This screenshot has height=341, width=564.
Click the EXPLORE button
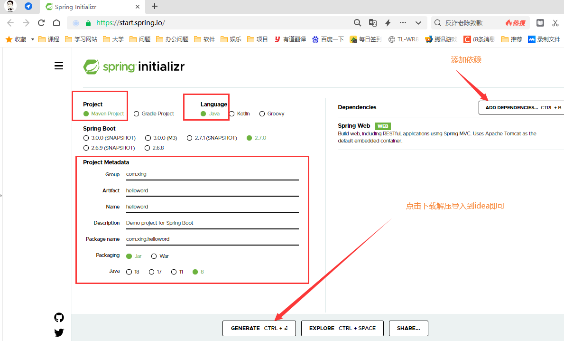coord(342,328)
